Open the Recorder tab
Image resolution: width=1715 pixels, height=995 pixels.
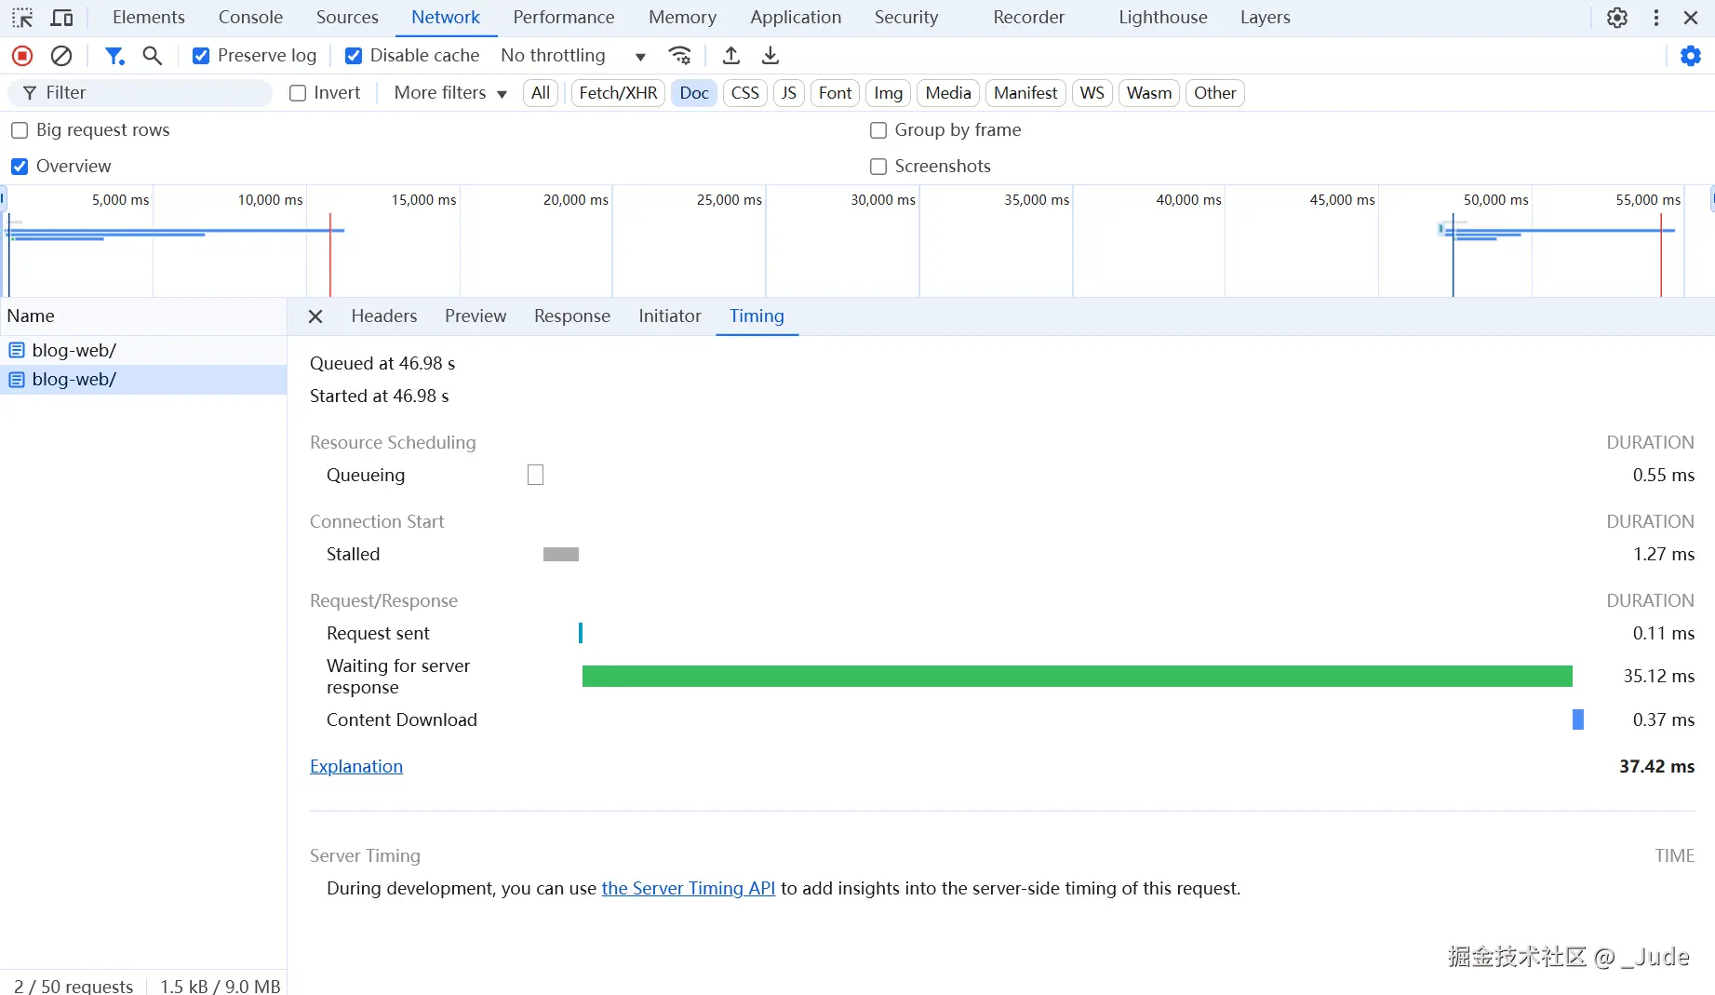click(1028, 18)
